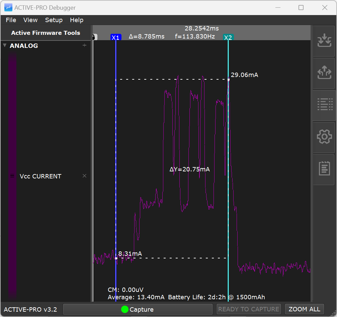Open the Help menu
Viewport: 337px width, 317px height.
point(77,20)
